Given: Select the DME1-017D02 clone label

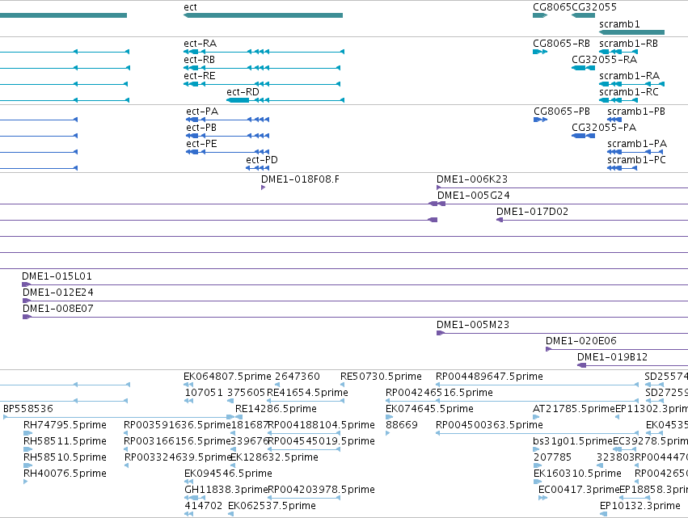Looking at the screenshot, I should (532, 212).
